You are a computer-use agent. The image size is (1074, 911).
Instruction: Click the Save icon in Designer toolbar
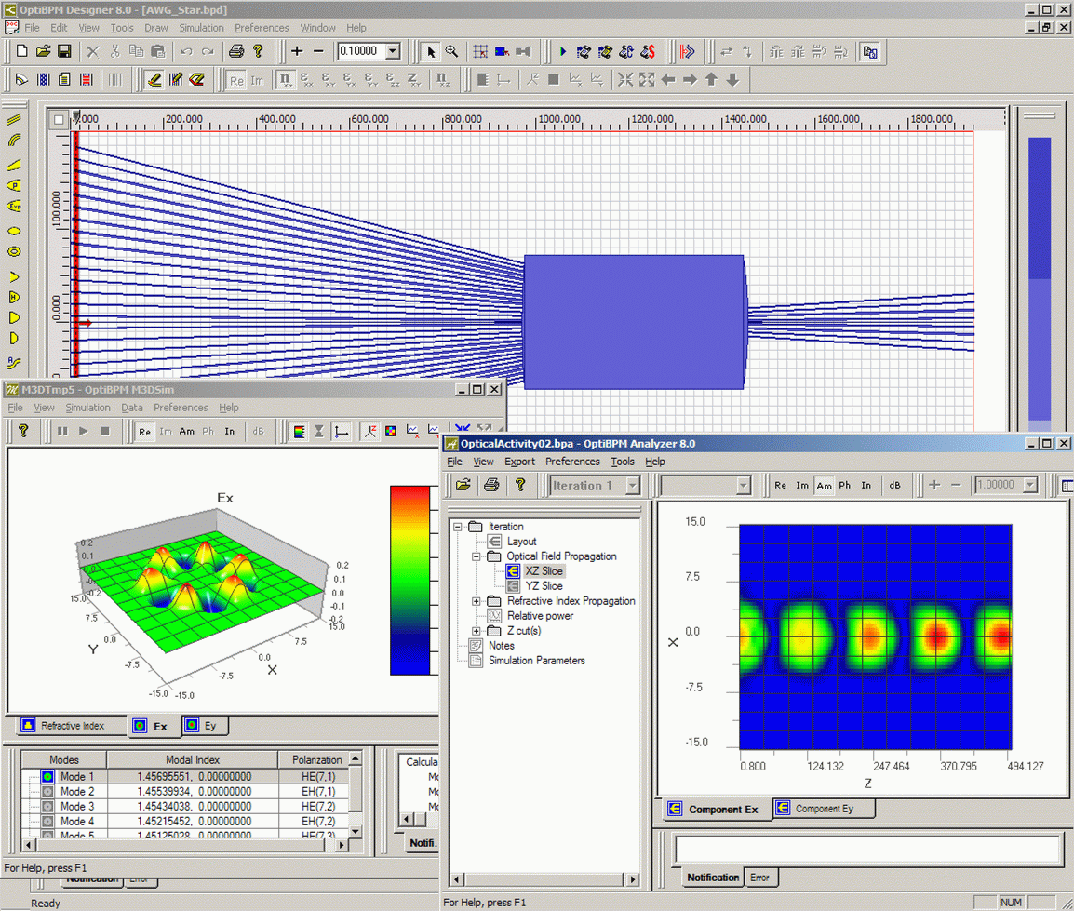click(64, 52)
